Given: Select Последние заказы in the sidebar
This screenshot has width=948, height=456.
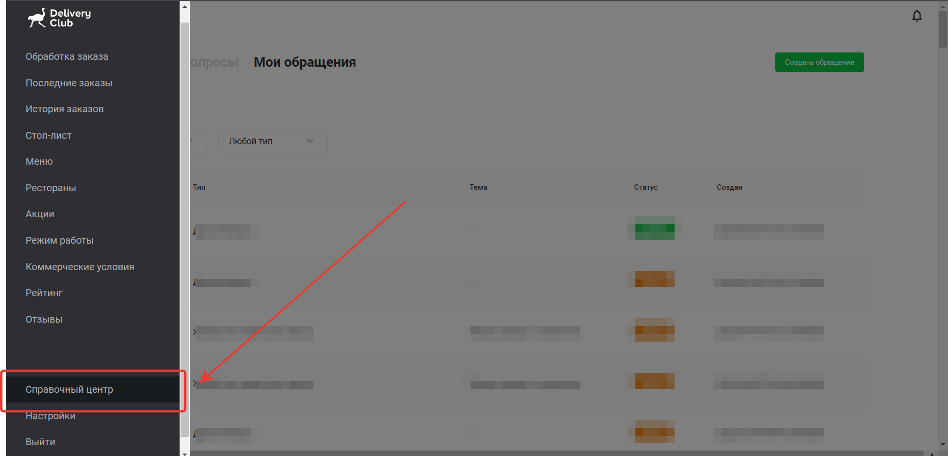Looking at the screenshot, I should (x=69, y=83).
